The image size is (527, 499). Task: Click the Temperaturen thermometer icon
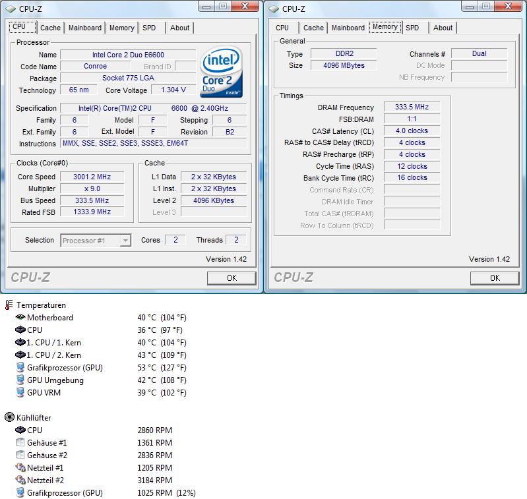tap(9, 305)
